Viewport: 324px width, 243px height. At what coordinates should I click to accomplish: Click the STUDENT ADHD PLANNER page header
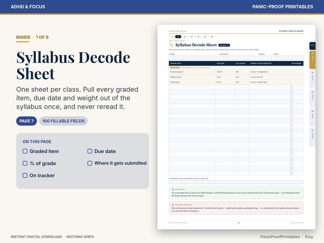pos(291,31)
